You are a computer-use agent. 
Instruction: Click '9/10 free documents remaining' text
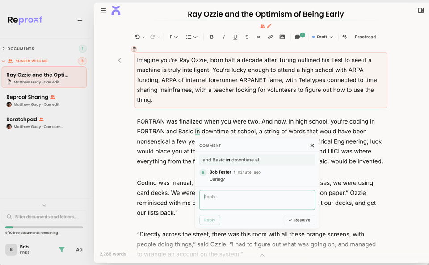31,233
